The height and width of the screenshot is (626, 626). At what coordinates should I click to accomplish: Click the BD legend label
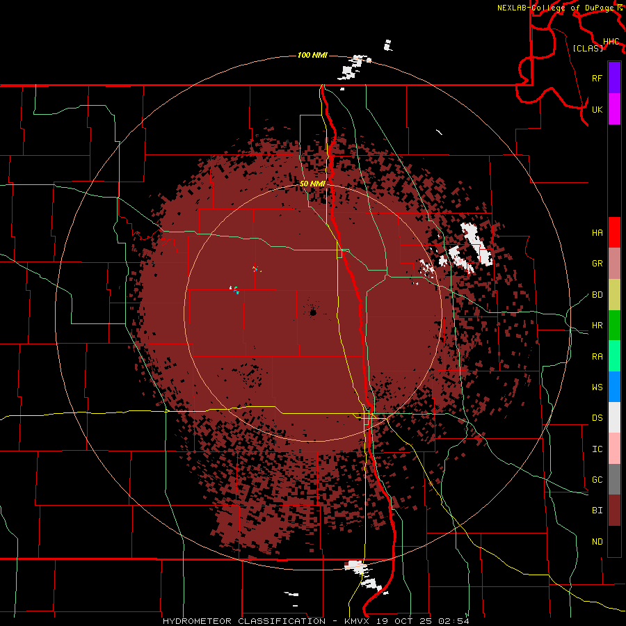pyautogui.click(x=597, y=295)
